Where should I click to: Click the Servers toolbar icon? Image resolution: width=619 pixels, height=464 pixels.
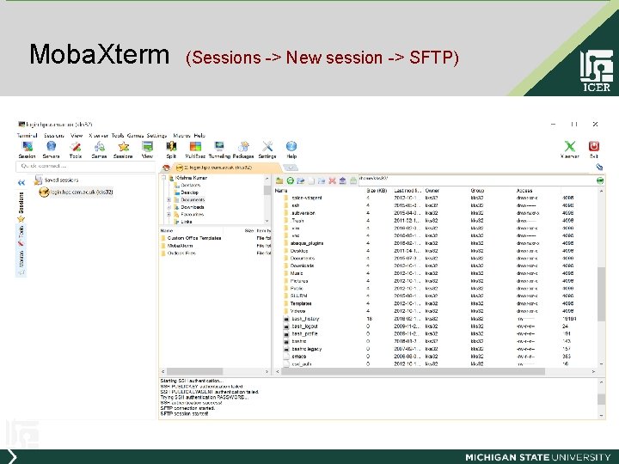click(51, 150)
